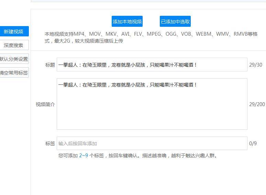The image size is (266, 195).
Task: Click the 标签 field label
Action: click(50, 144)
